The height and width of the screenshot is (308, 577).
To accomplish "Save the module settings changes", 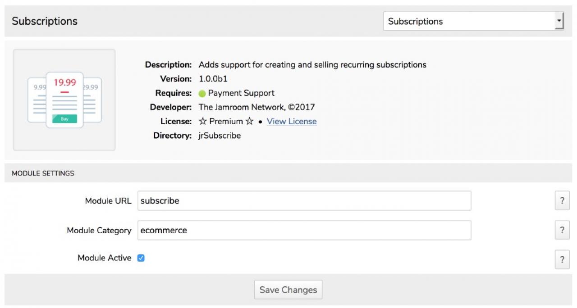I will [288, 290].
